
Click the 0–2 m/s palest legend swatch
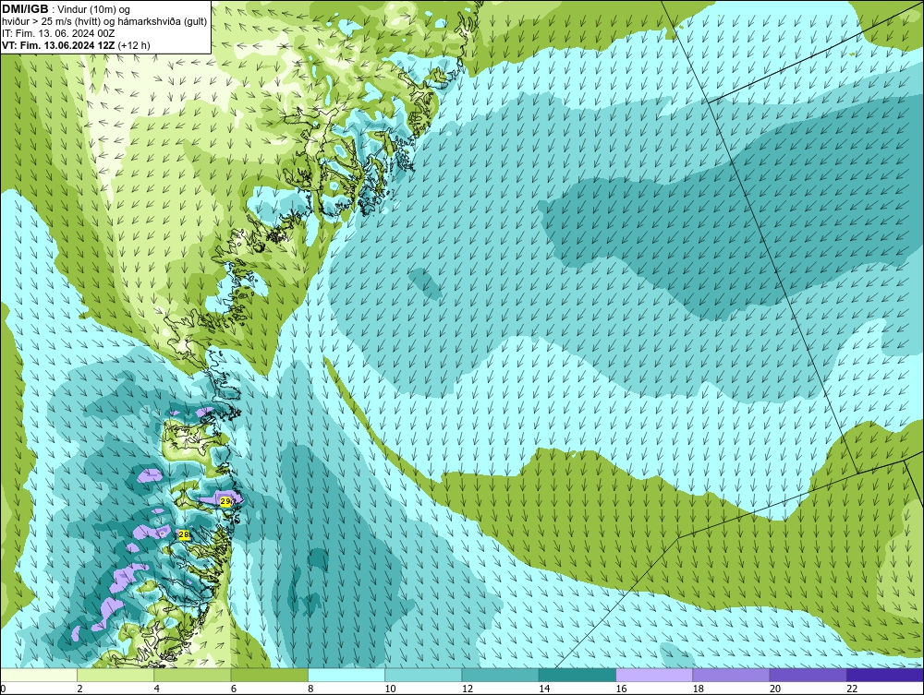tap(38, 675)
